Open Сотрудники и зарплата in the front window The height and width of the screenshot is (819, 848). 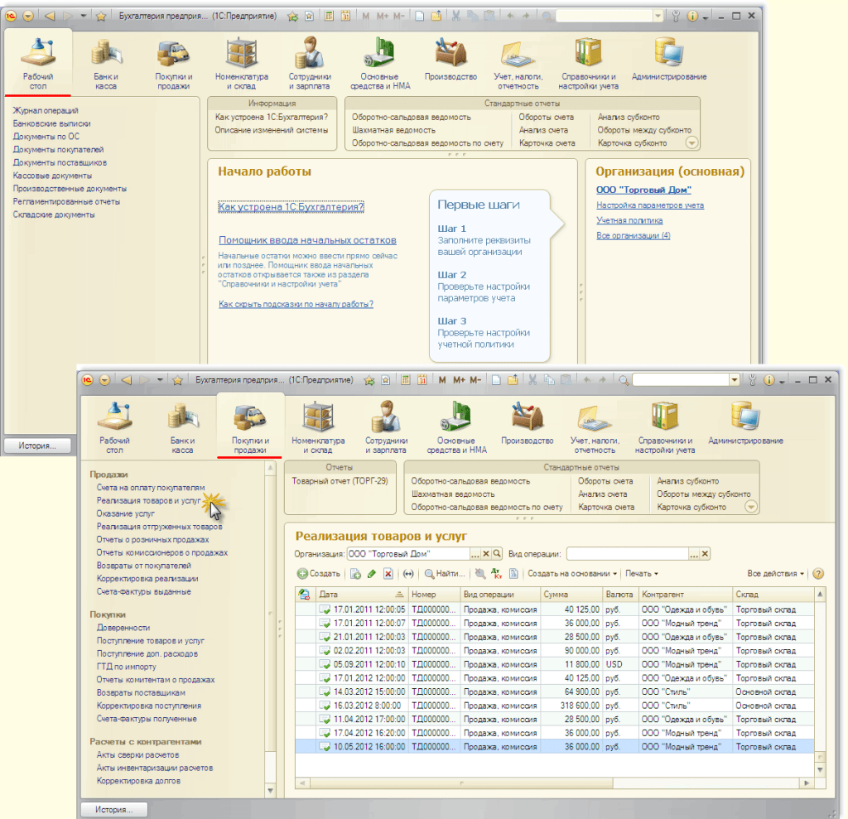click(x=386, y=426)
